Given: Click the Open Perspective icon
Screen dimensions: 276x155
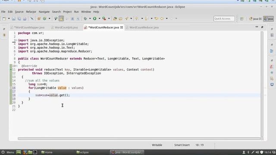Looking at the screenshot, I should (x=242, y=19).
